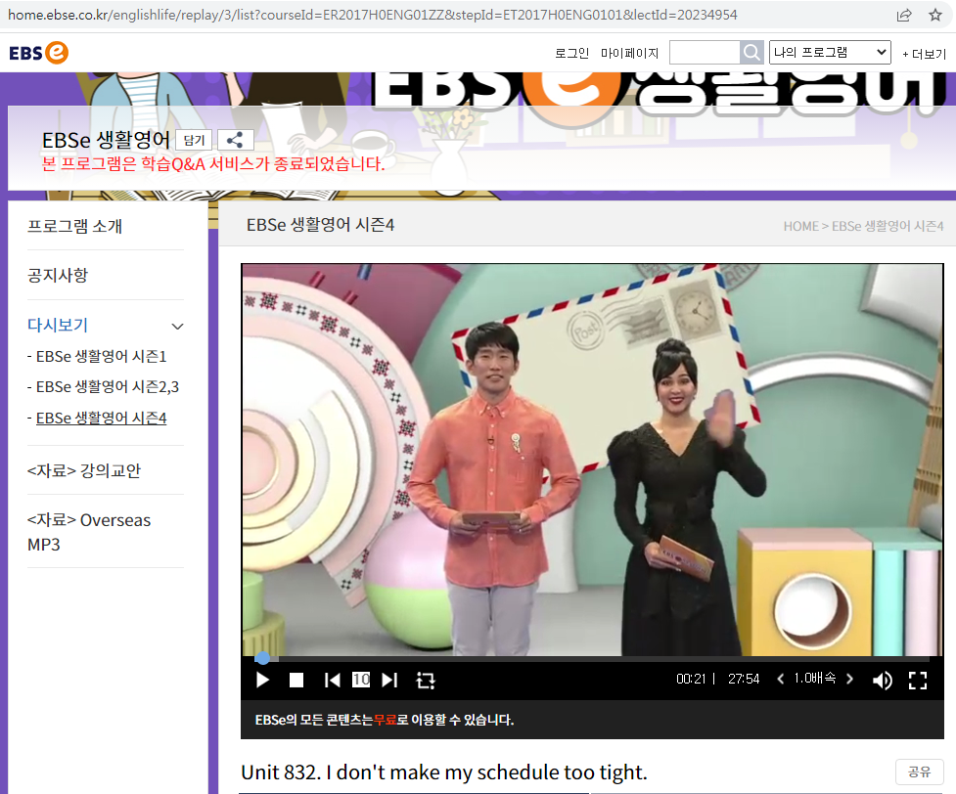Click the EBSe logo
Image resolution: width=956 pixels, height=794 pixels.
click(x=39, y=53)
